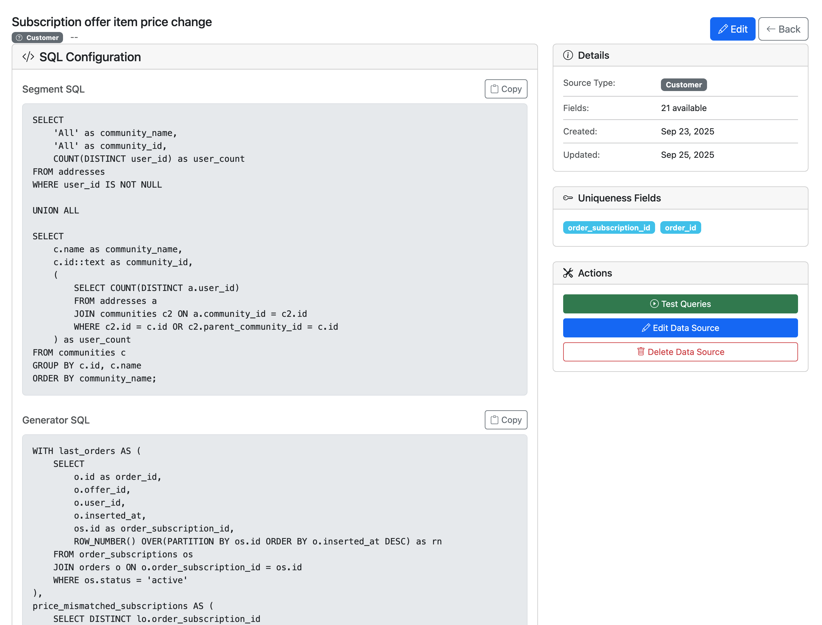Click the Customer source type badge in Details
The width and height of the screenshot is (822, 625).
pyautogui.click(x=683, y=85)
